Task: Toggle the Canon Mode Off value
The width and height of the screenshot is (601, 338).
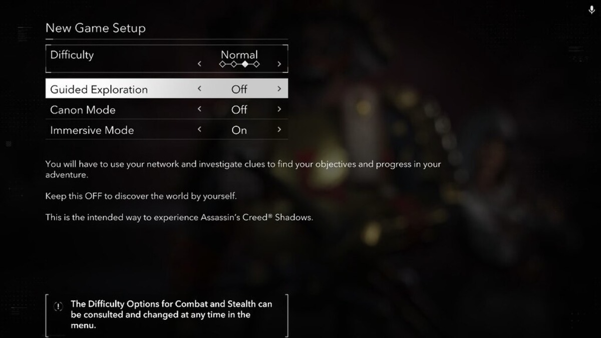Action: pos(239,110)
